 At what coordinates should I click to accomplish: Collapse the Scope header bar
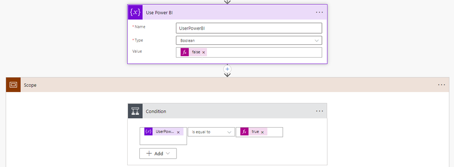[227, 85]
